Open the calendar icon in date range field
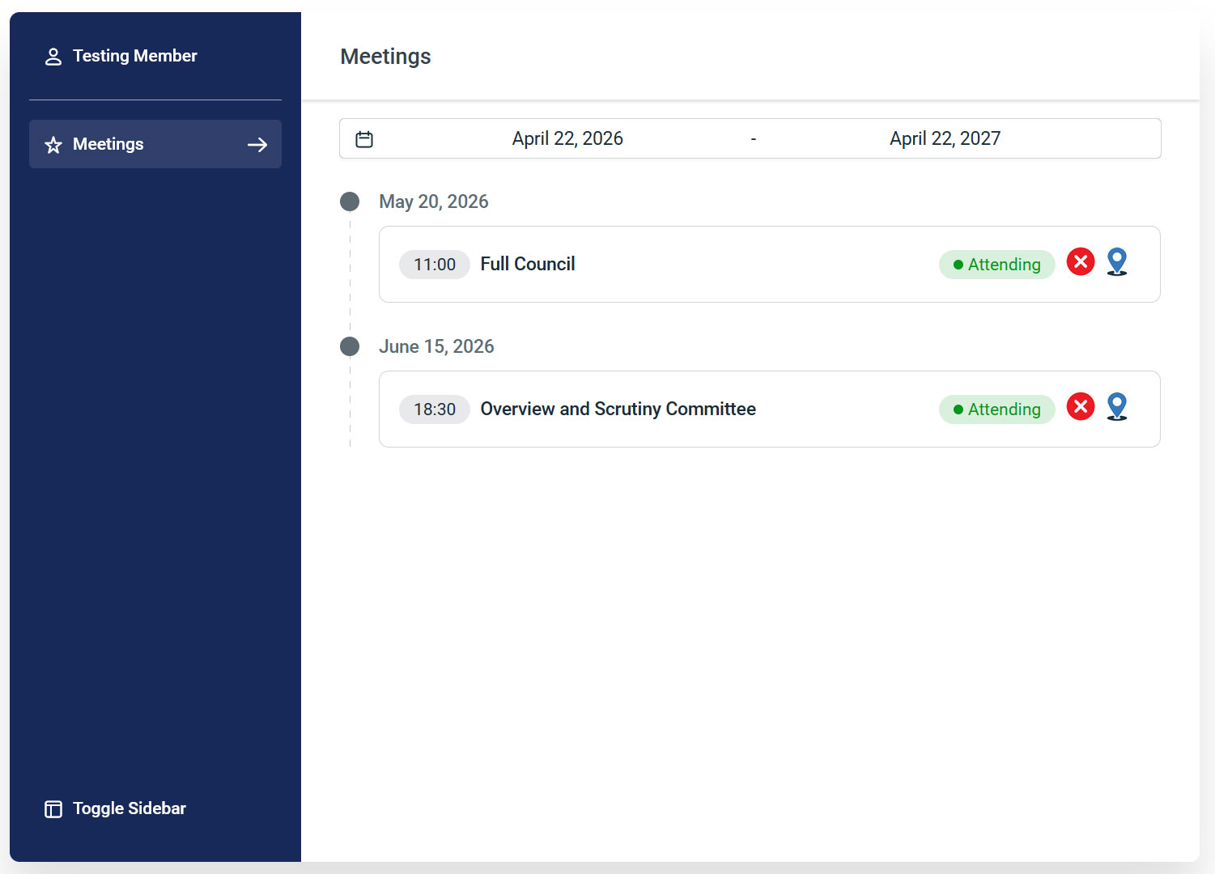The image size is (1215, 874). pyautogui.click(x=364, y=139)
